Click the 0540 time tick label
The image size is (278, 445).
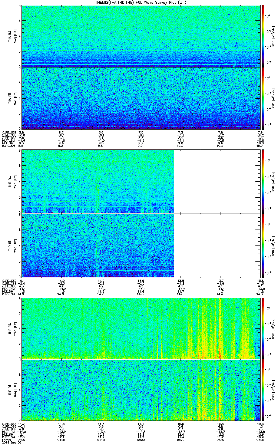(220, 440)
